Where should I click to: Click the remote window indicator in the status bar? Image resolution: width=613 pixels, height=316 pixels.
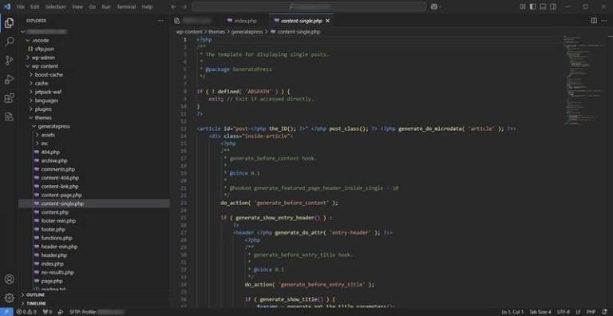click(x=6, y=312)
